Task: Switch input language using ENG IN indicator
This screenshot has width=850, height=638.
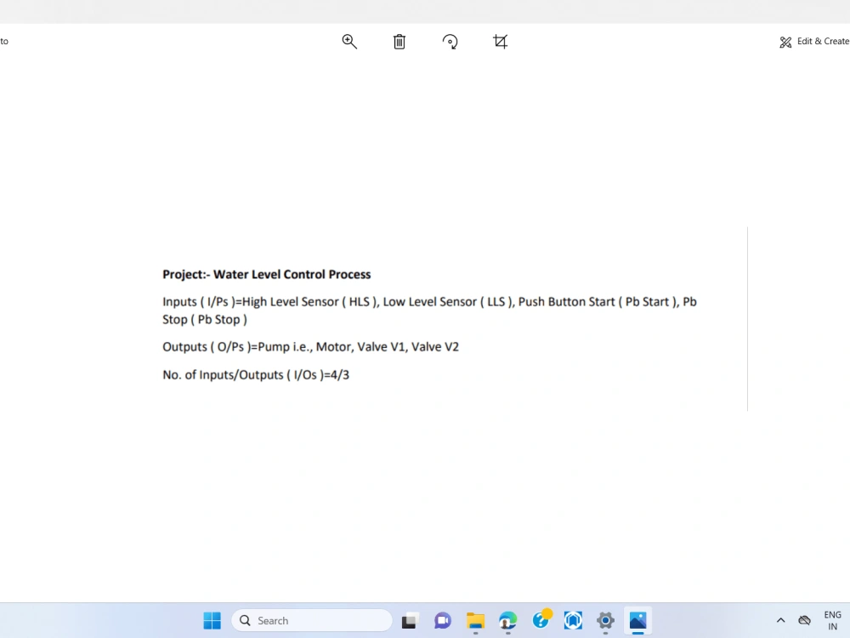Action: pos(832,620)
